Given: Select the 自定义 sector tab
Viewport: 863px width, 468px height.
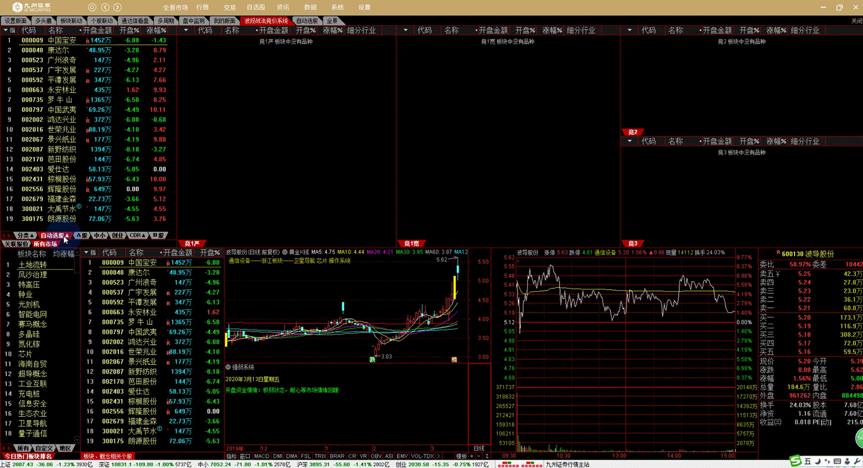Looking at the screenshot, I should (x=44, y=448).
